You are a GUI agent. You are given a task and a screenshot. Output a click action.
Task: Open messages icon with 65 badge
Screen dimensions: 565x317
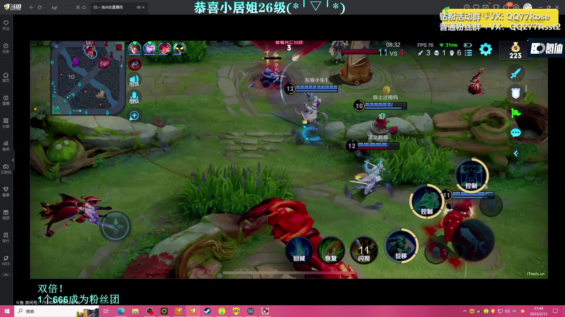[x=507, y=6]
